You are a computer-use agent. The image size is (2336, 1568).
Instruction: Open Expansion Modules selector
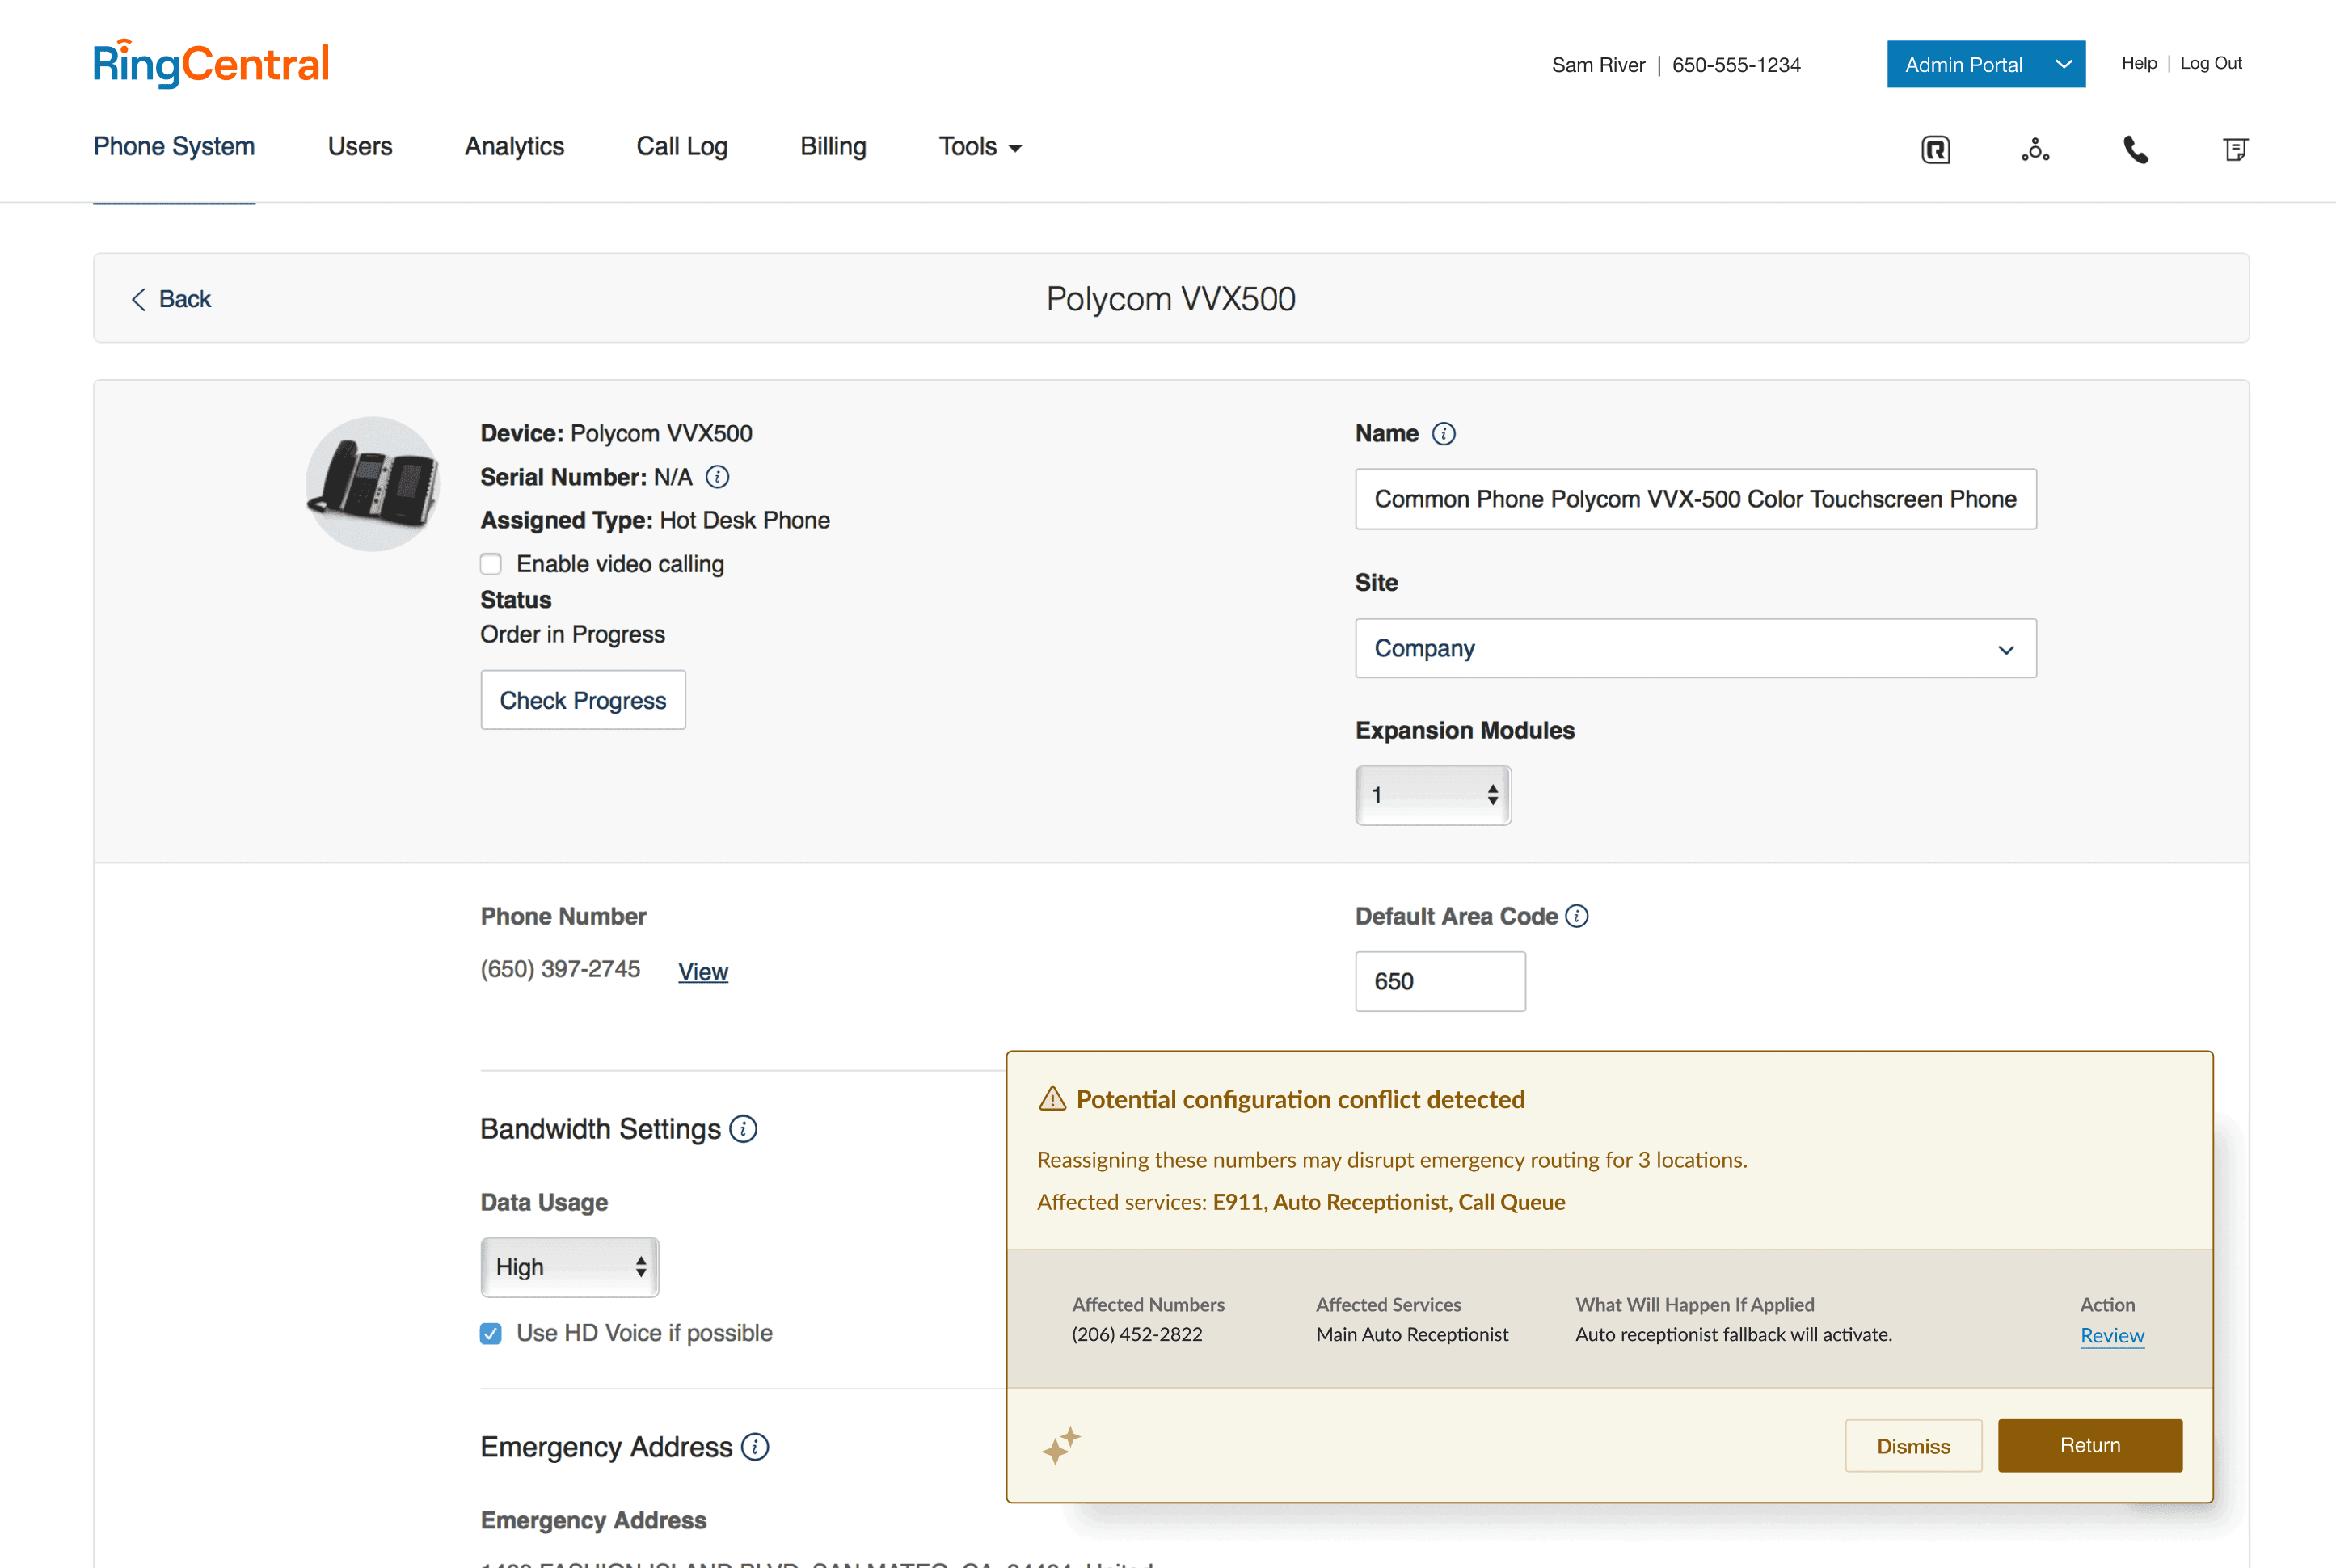click(x=1432, y=795)
